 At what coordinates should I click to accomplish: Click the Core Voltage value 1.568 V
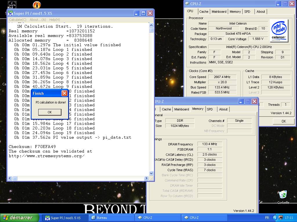tap(258, 39)
